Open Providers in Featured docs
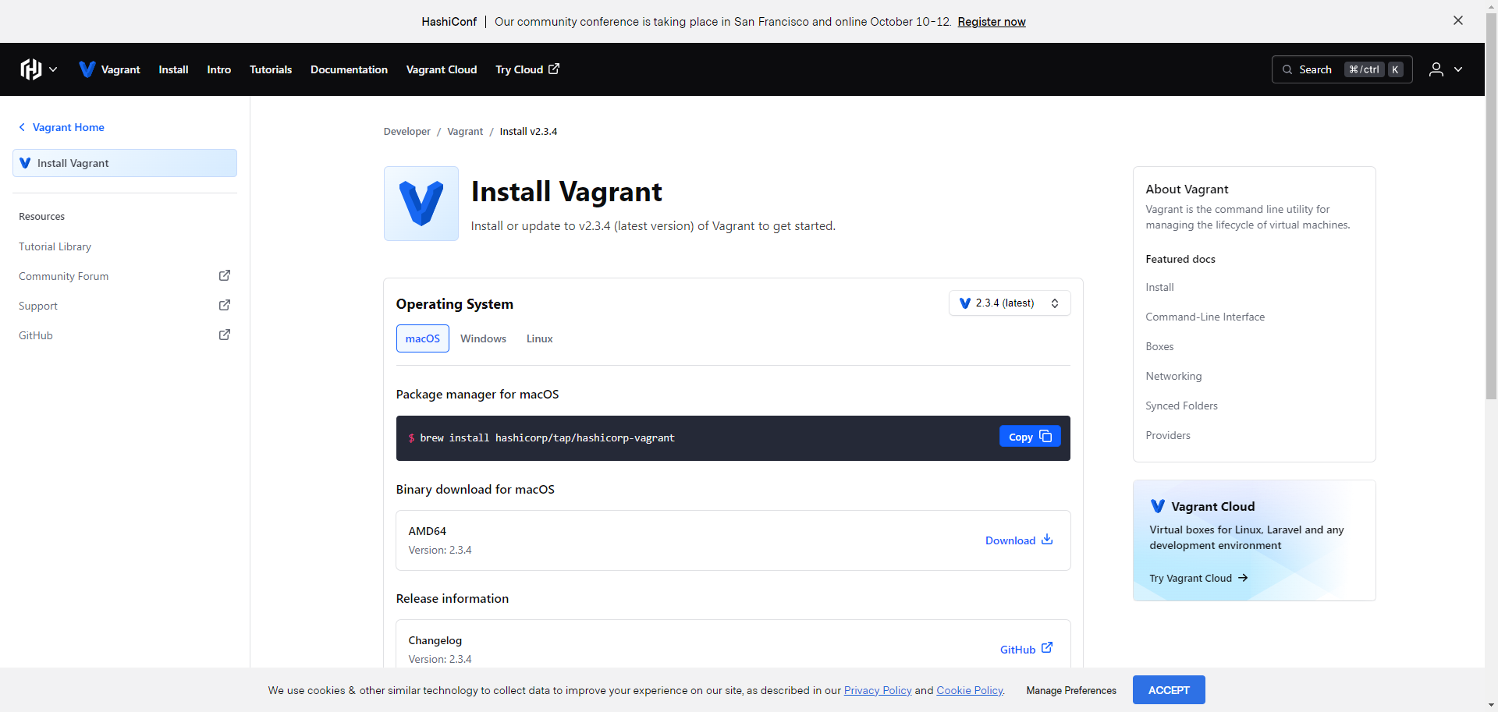This screenshot has width=1498, height=712. (1168, 435)
